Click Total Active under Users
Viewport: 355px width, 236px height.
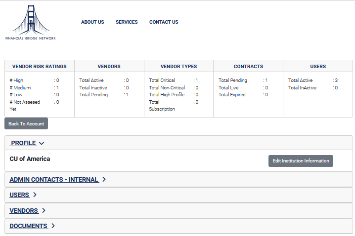click(x=313, y=80)
